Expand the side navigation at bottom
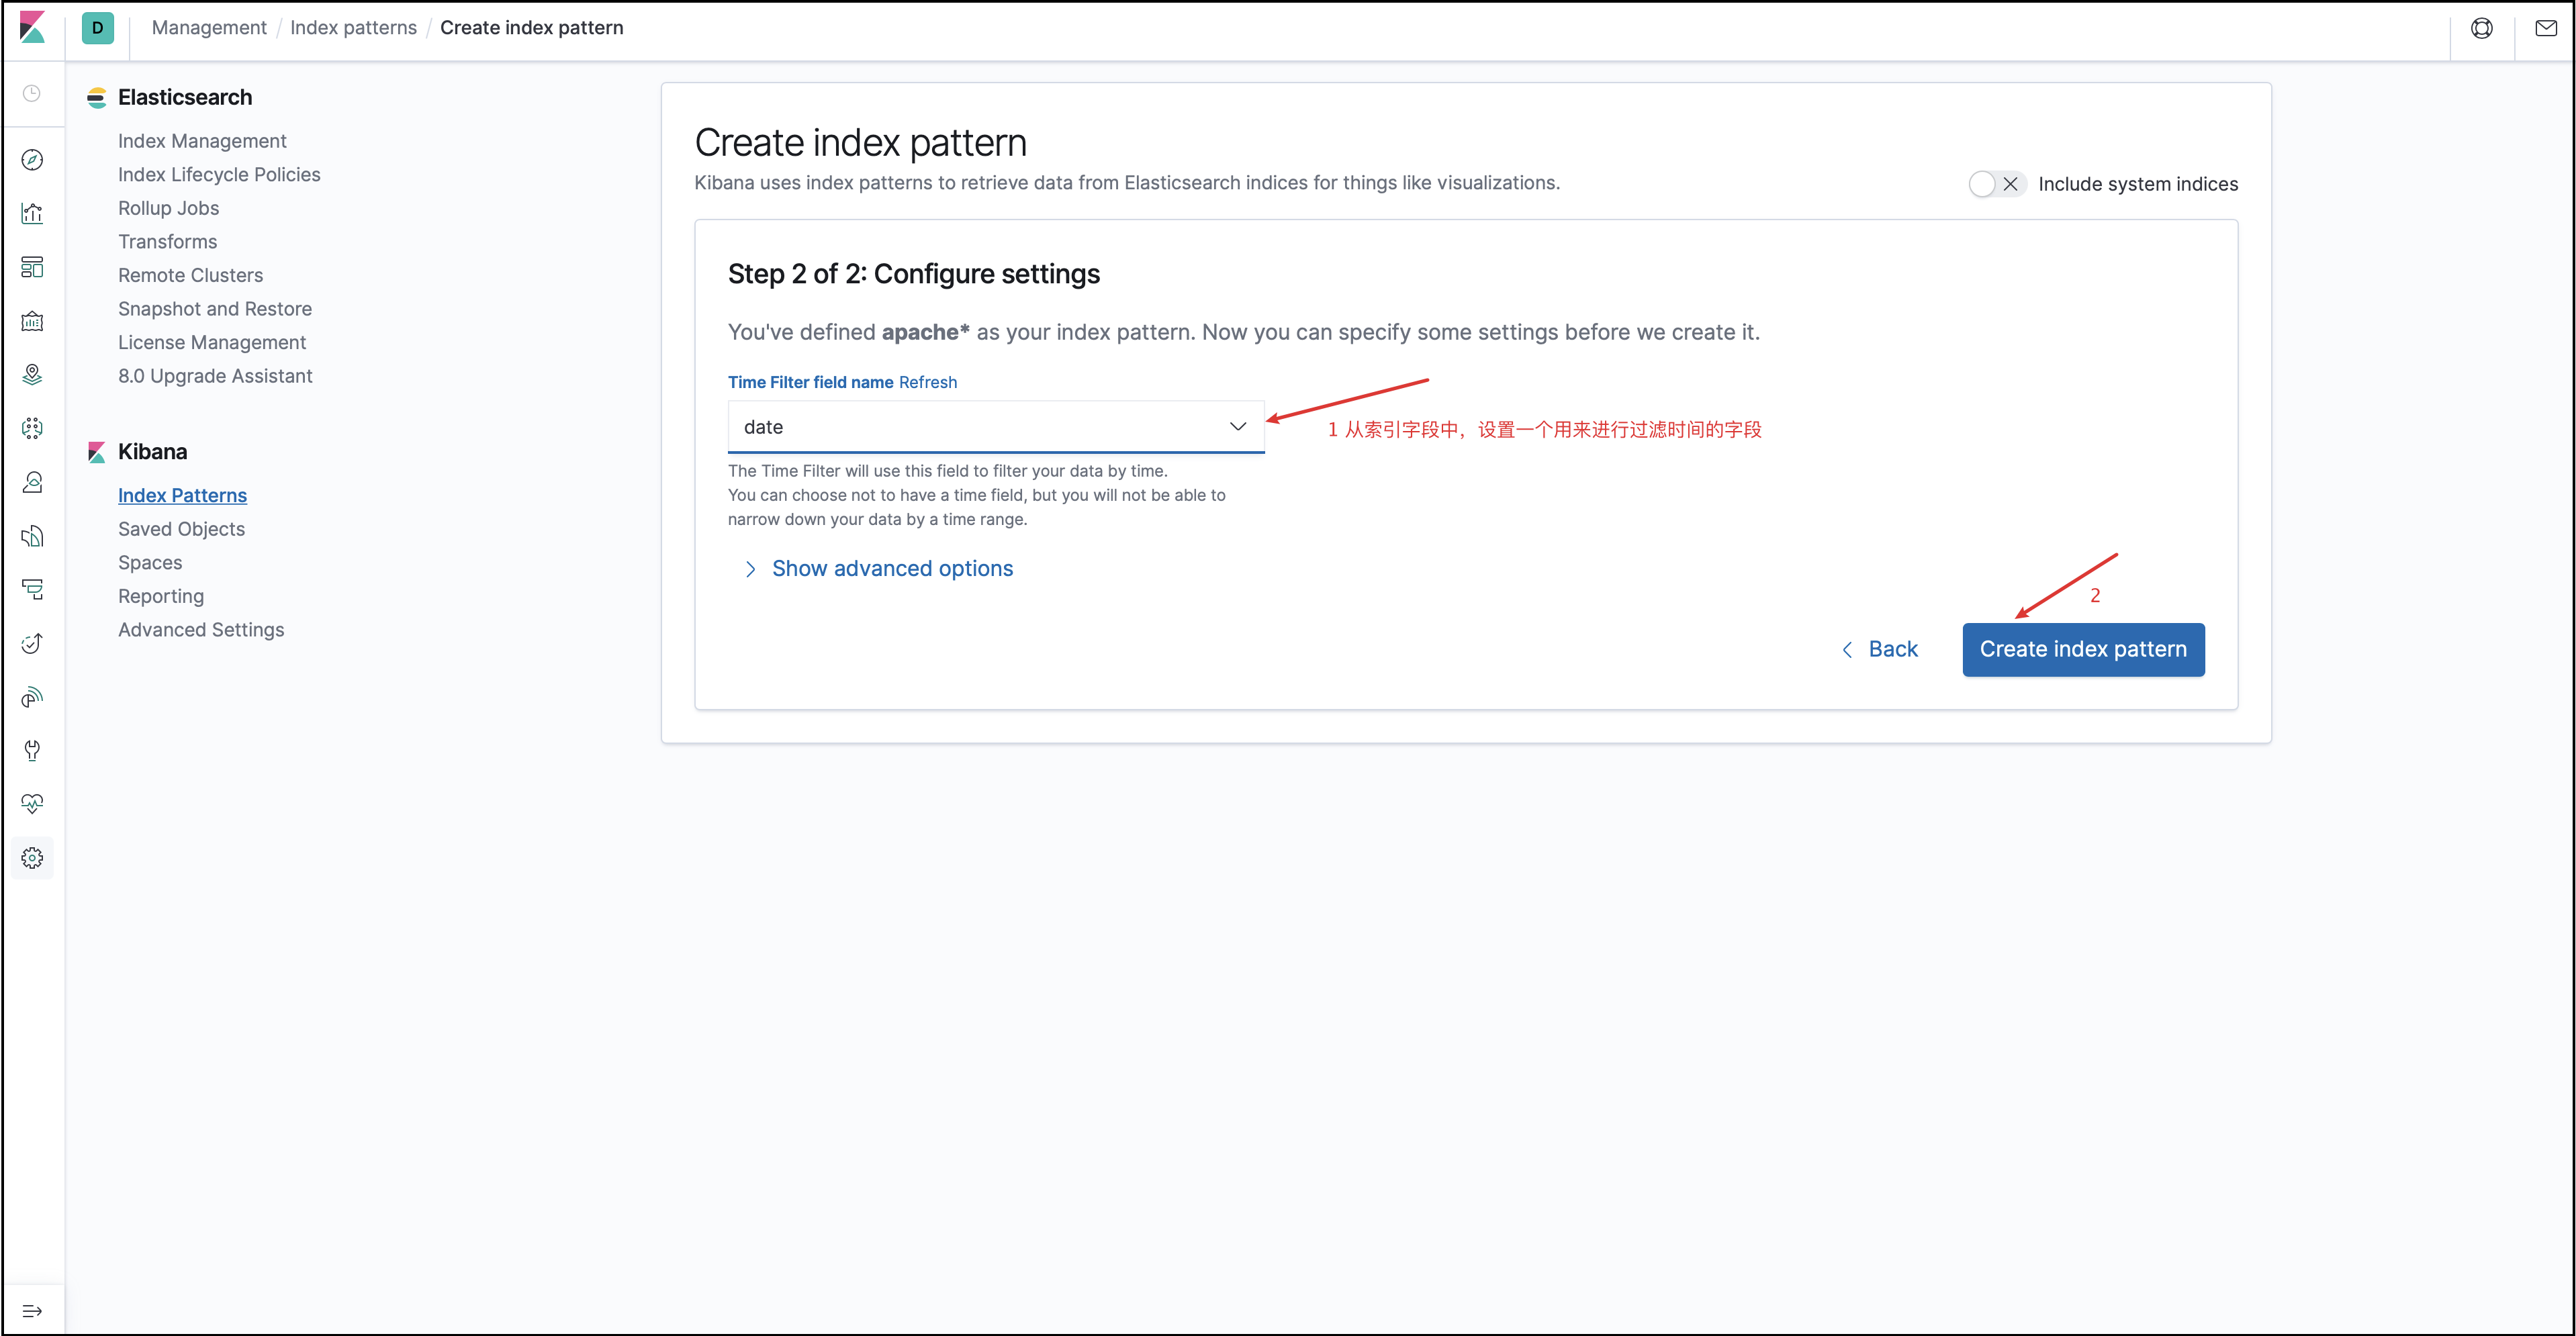Image resolution: width=2576 pixels, height=1336 pixels. click(32, 1310)
